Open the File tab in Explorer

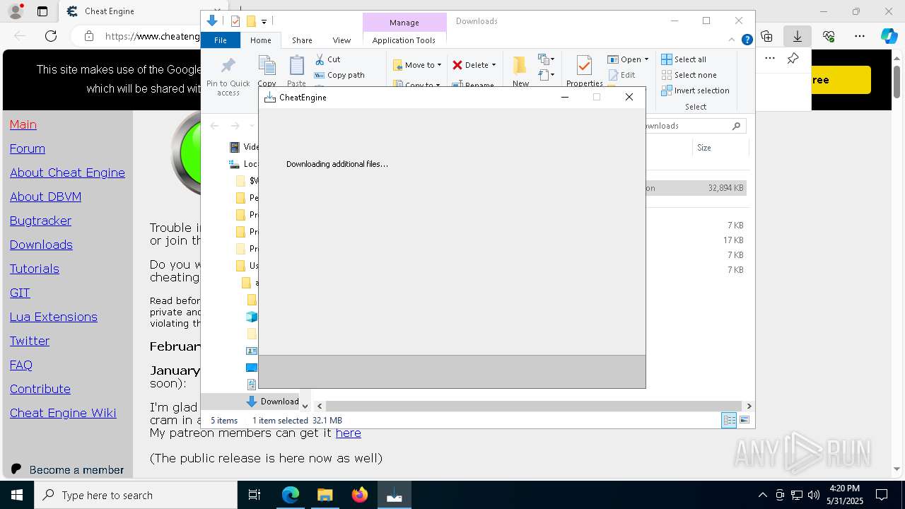221,40
